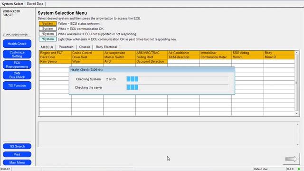Select the ABS/VSC/TRAC cell

(x=152, y=53)
